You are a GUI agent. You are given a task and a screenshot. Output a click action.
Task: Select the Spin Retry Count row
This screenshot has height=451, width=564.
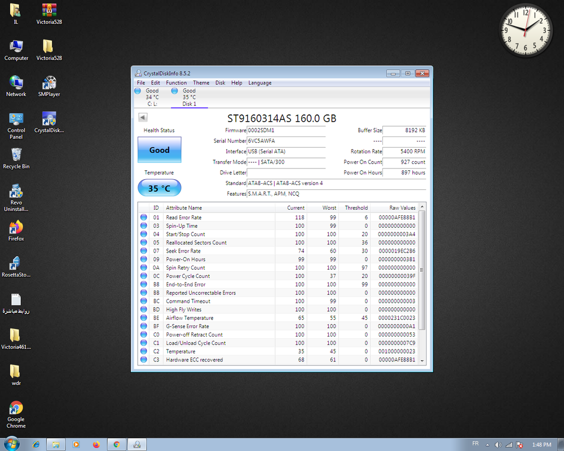click(278, 268)
